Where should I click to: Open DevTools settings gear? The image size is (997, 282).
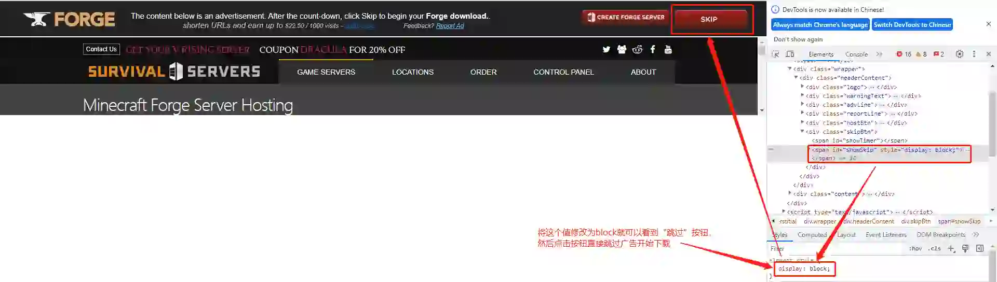[960, 54]
